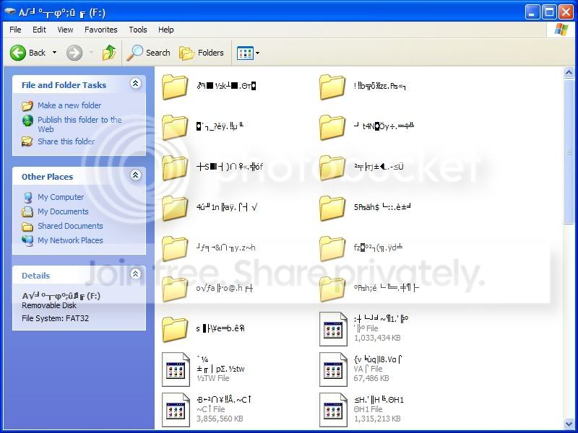Click the Forward arrow button
The height and width of the screenshot is (433, 578).
pyautogui.click(x=74, y=53)
